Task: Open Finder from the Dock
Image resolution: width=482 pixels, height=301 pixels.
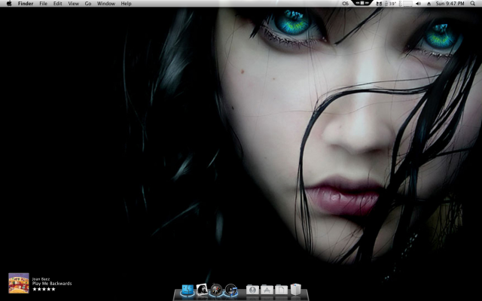Action: 188,290
